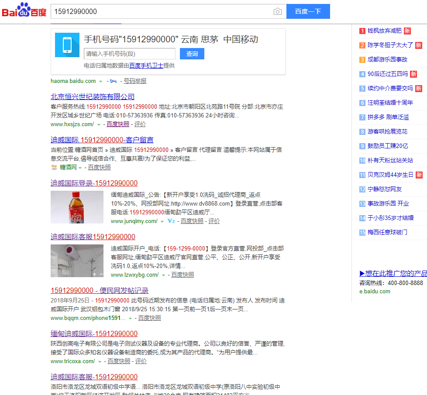The height and width of the screenshot is (395, 427).
Task: Click the V2 verification badge by junqimy.com
Action: pyautogui.click(x=171, y=221)
